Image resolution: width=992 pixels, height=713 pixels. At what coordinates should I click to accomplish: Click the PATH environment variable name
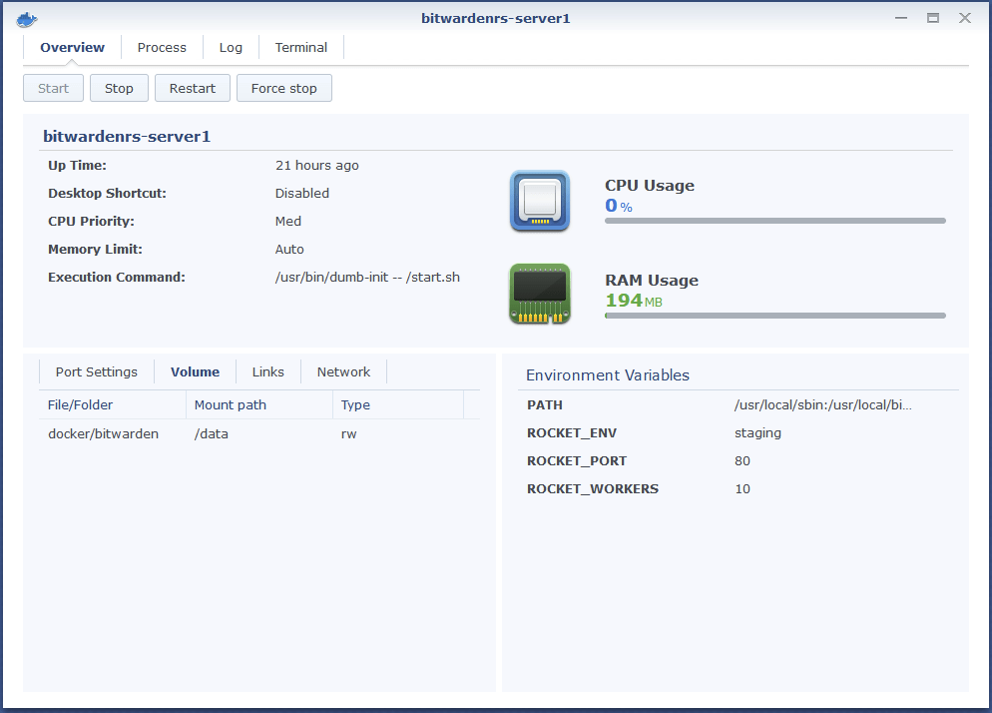[x=545, y=405]
